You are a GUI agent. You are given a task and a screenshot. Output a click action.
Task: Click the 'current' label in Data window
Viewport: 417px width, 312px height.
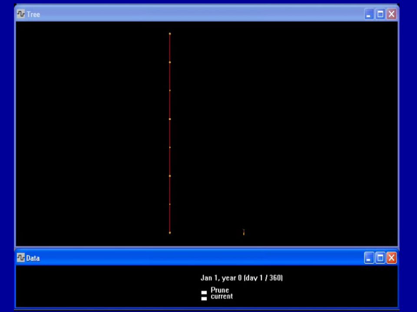(x=222, y=296)
